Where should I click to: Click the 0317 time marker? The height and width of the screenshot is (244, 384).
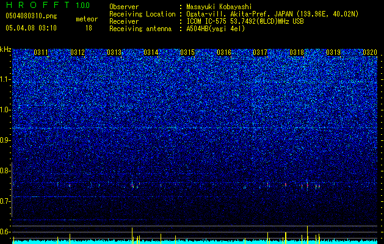tap(260, 52)
